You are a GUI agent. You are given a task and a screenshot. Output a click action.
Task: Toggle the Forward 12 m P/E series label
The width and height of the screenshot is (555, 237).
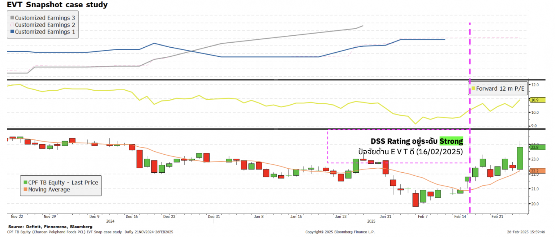(x=497, y=89)
